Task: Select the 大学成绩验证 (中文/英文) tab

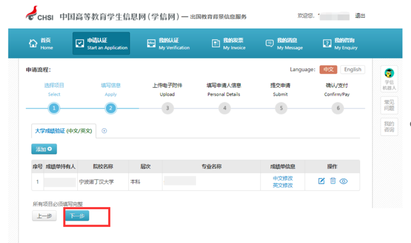Action: [63, 131]
